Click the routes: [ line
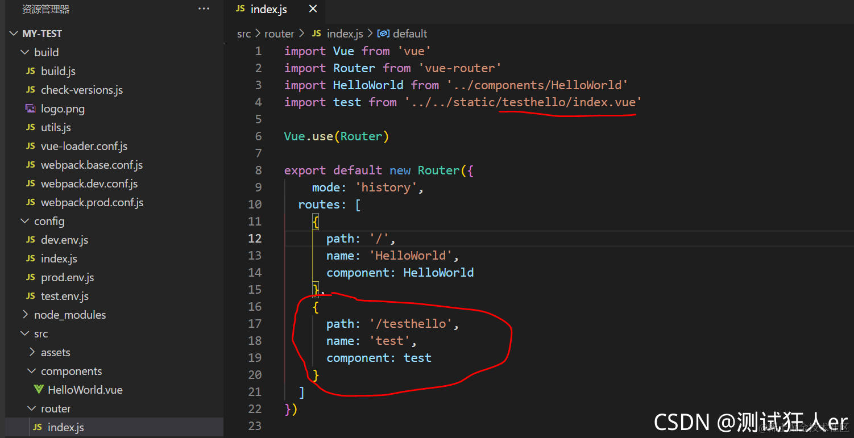 point(329,205)
